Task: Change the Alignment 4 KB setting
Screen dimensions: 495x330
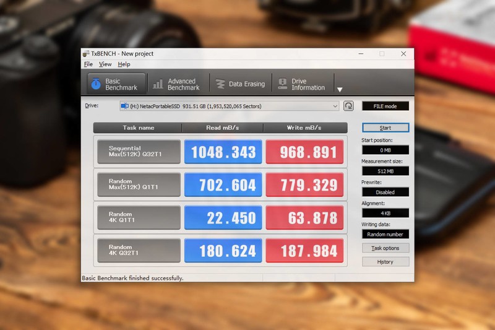Action: (385, 213)
